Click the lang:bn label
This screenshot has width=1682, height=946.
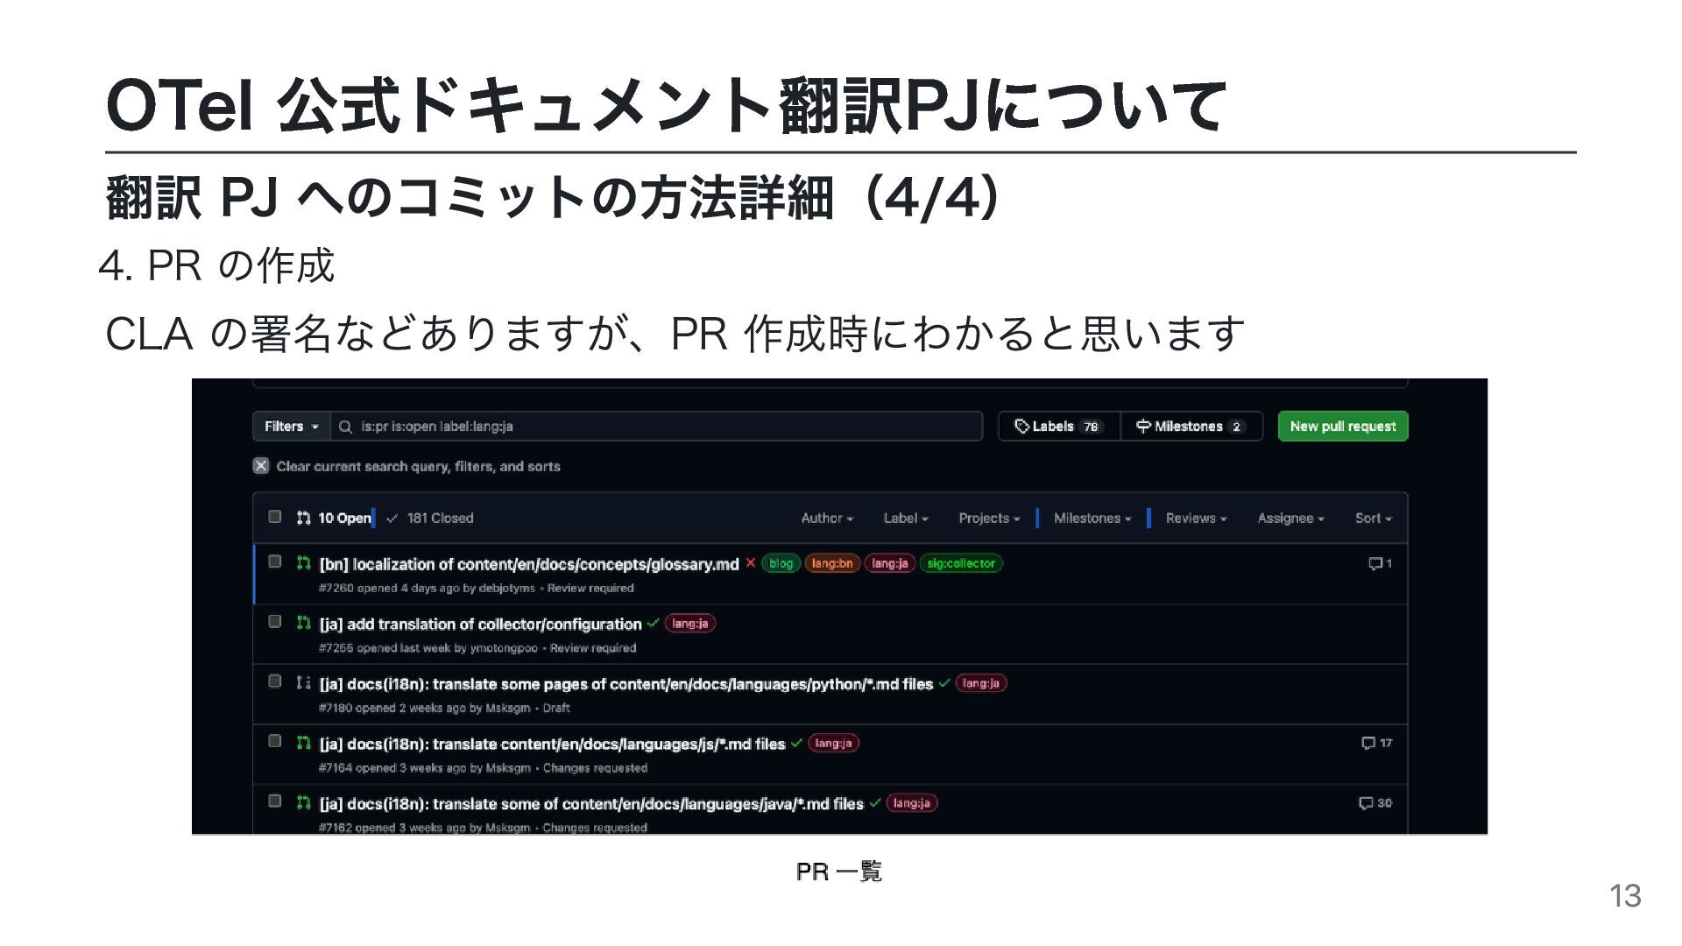(x=832, y=563)
